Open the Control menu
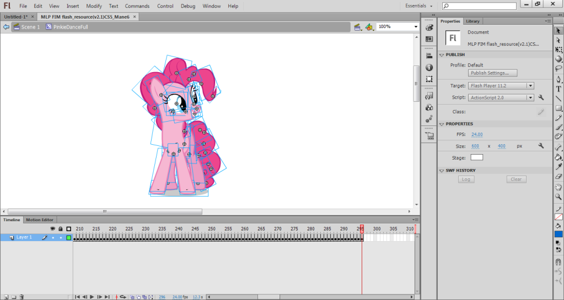Viewport: 564px width, 300px height. click(165, 6)
